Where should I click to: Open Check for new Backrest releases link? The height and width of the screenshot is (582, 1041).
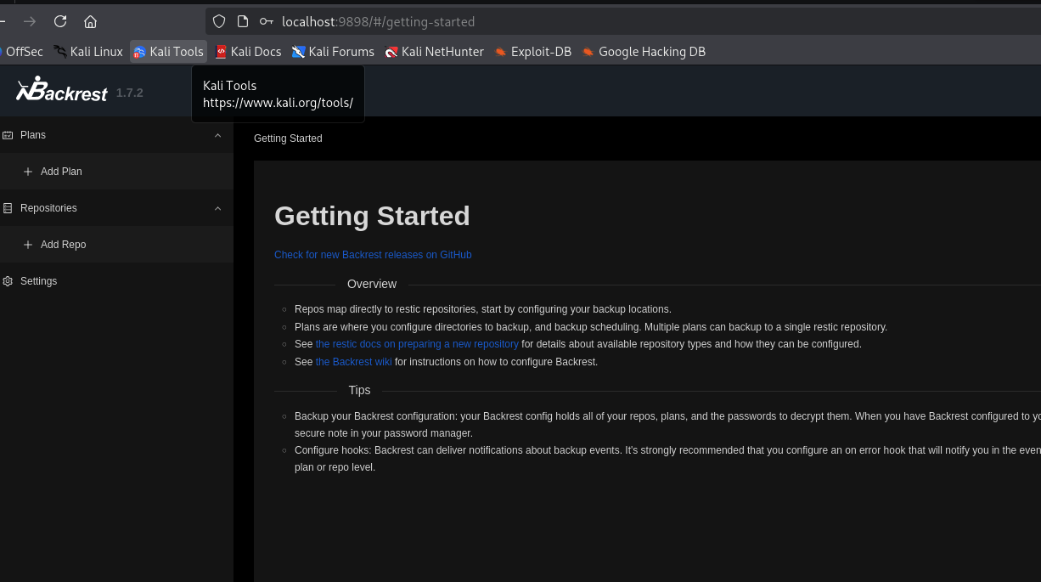(373, 255)
